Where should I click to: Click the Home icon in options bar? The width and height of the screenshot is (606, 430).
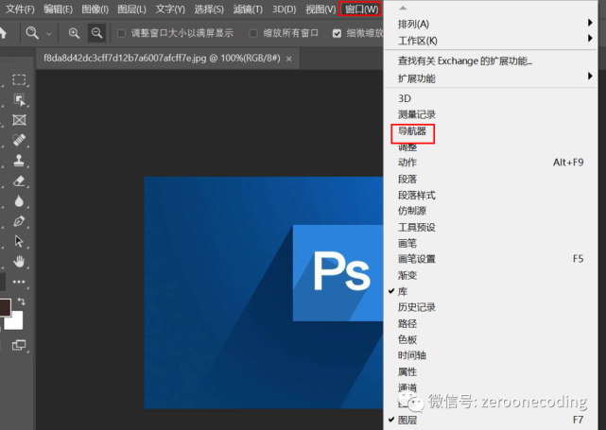pos(3,33)
